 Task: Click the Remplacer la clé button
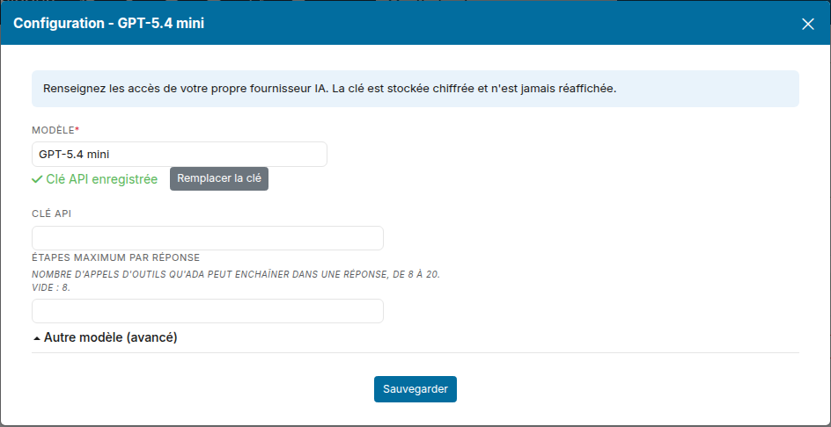(x=219, y=179)
